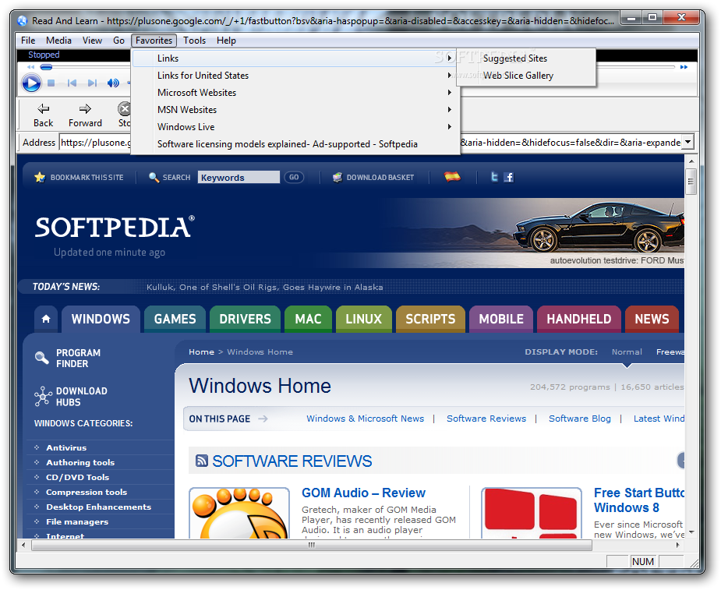Select the LINUX category tab
The height and width of the screenshot is (590, 721).
pyautogui.click(x=364, y=319)
